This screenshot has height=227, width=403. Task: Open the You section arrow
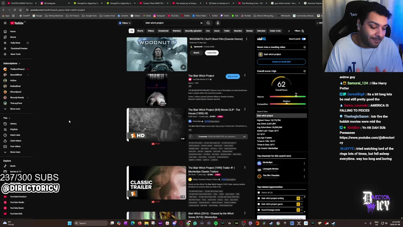tap(9, 118)
